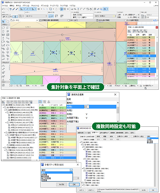This screenshot has width=160, height=193.
Task: Click the zone icon beside 専有1 in the area tree
Action: coord(9,115)
